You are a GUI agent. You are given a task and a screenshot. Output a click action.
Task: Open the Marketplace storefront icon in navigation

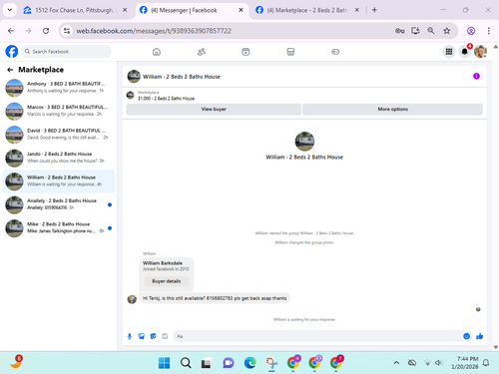point(290,52)
